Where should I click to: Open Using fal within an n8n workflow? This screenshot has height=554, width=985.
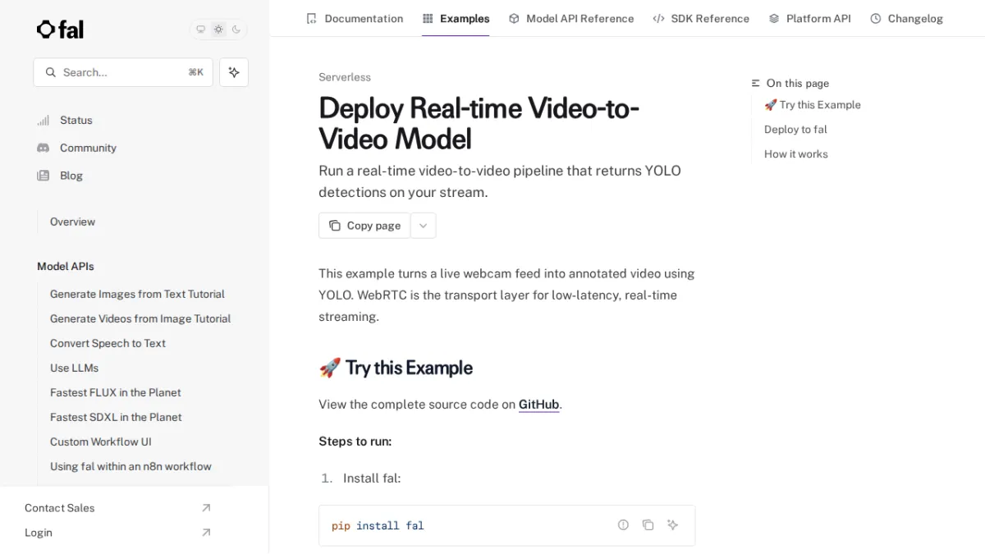pos(131,466)
